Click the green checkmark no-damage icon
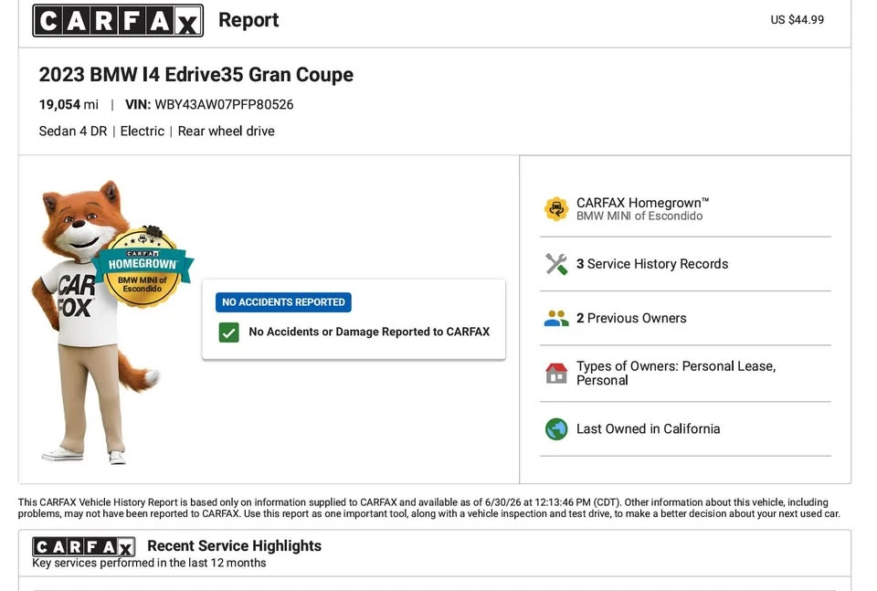Screen dimensions: 877x591 coord(228,332)
